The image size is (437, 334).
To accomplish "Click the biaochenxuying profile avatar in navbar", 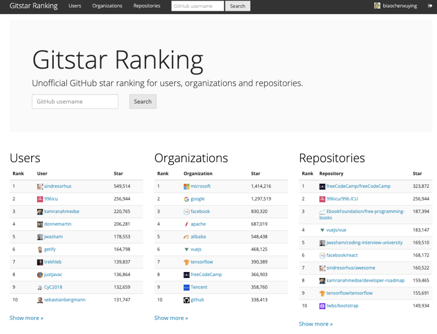I will point(377,6).
